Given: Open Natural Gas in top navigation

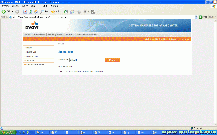Looking at the screenshot, I should pyautogui.click(x=39, y=34).
